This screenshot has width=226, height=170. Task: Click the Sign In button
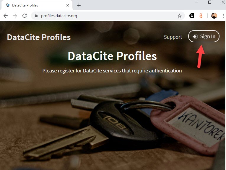pos(204,36)
